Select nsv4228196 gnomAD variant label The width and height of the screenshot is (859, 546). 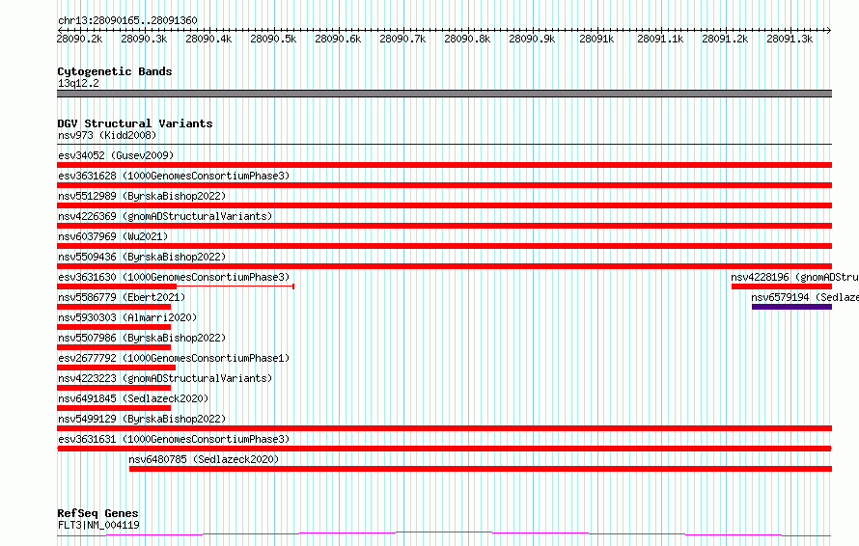tap(794, 277)
